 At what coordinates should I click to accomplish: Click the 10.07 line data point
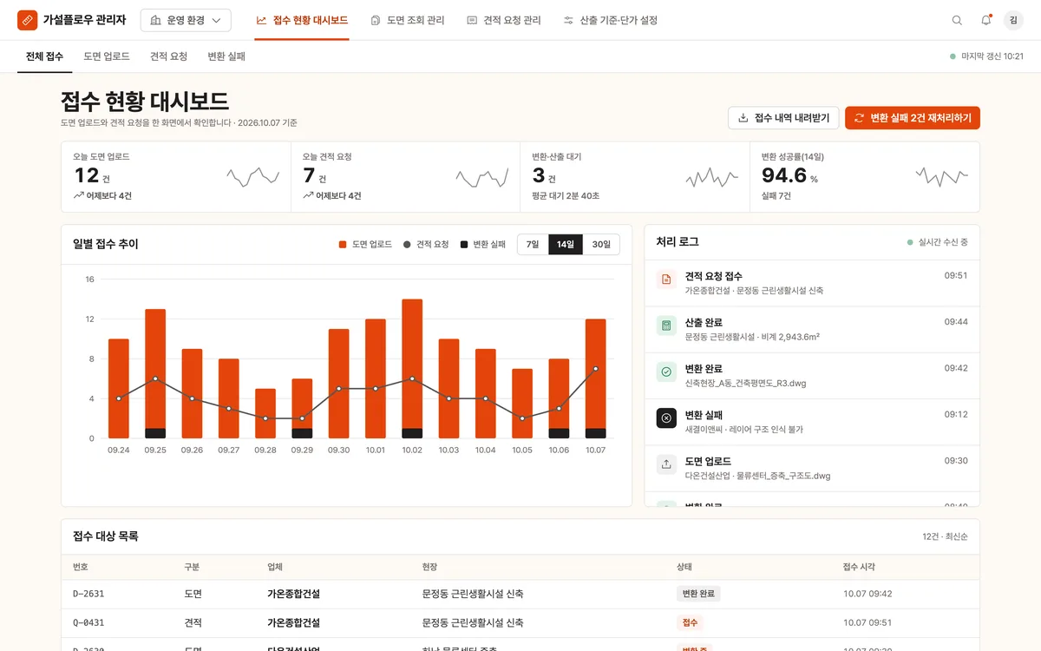tap(595, 369)
